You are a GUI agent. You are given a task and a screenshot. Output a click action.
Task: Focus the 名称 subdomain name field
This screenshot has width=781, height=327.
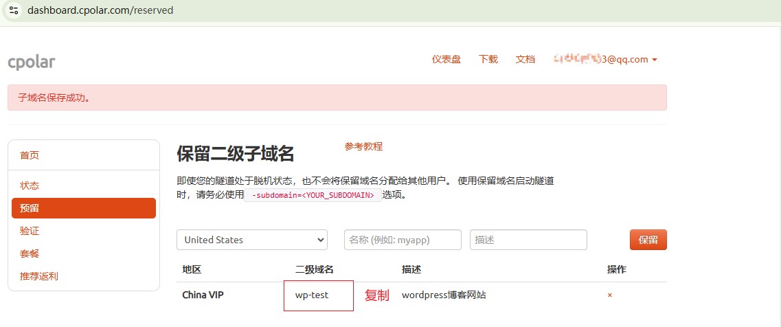(x=403, y=240)
